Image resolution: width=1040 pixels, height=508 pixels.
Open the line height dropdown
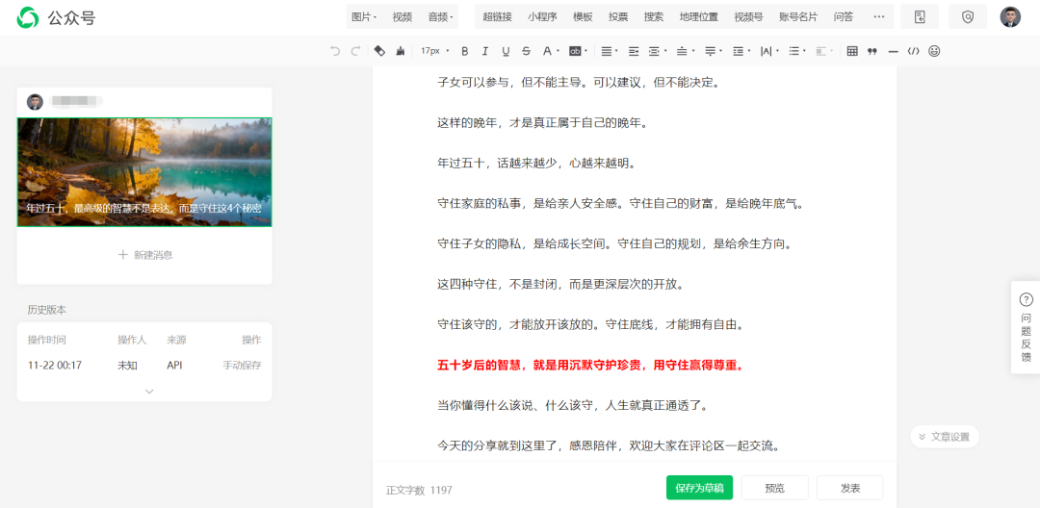741,51
